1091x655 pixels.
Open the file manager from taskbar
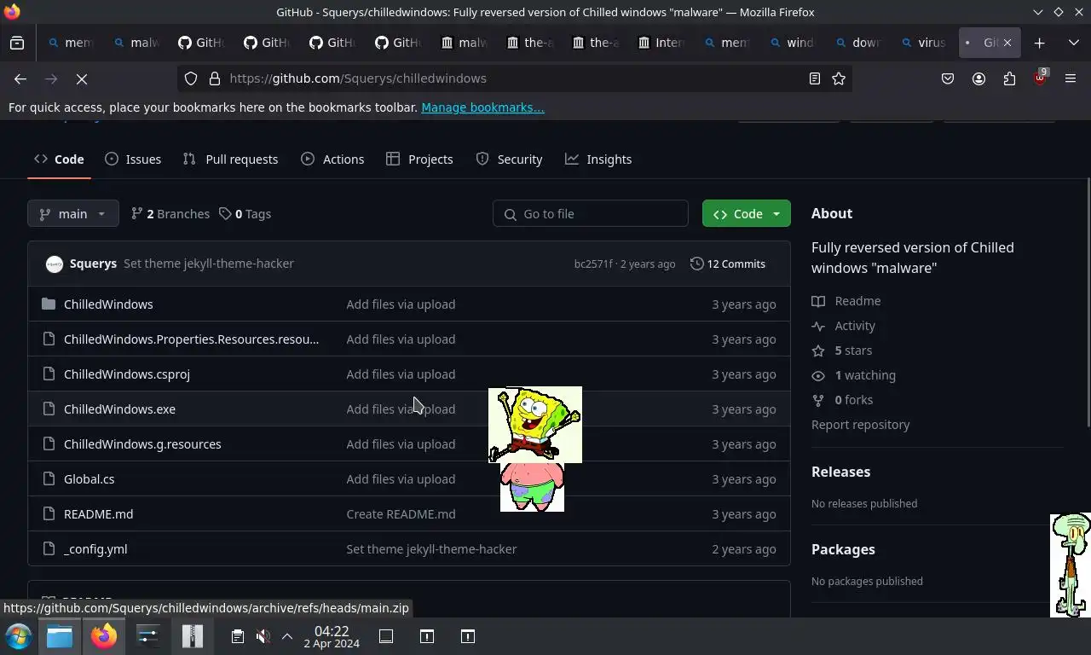point(60,636)
